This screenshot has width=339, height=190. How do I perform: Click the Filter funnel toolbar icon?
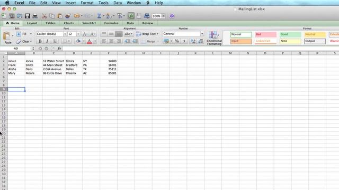tap(119, 16)
